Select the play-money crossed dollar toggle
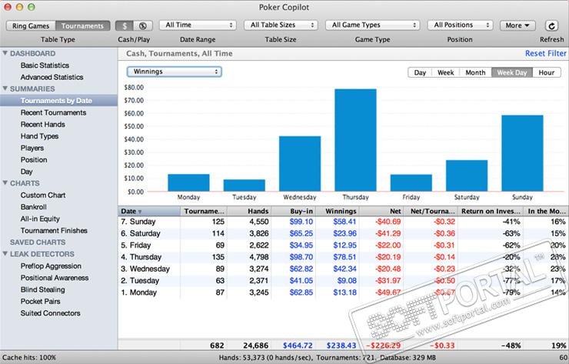 click(143, 26)
